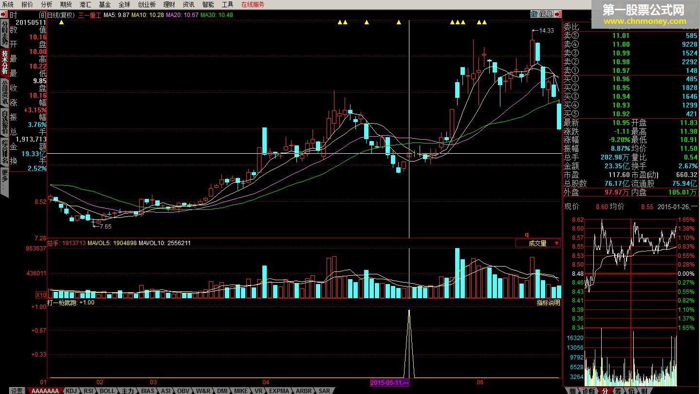Select the DMI indicator tab
Viewport: 700px width, 394px height.
(x=222, y=391)
